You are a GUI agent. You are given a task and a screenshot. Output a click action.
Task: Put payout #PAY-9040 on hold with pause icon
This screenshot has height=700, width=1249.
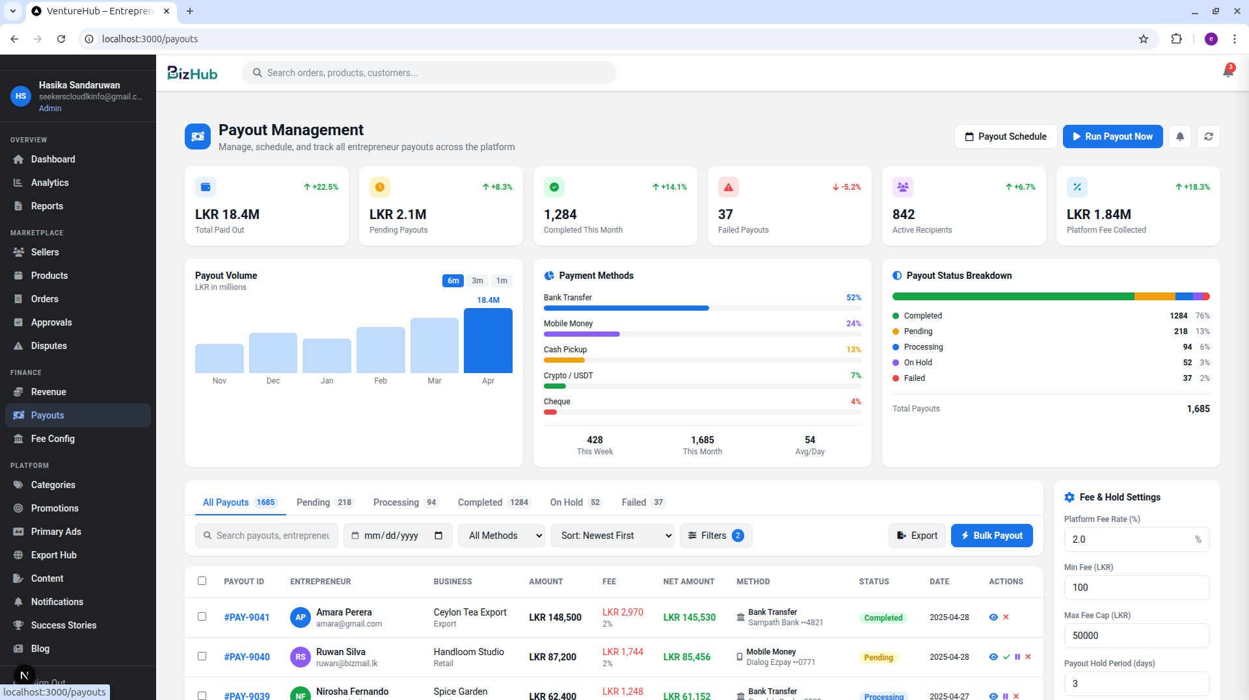point(1017,657)
